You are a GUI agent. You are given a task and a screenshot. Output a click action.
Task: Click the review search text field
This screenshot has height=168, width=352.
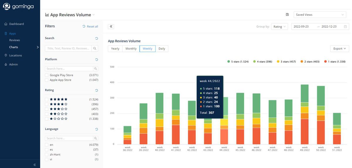[x=68, y=49]
